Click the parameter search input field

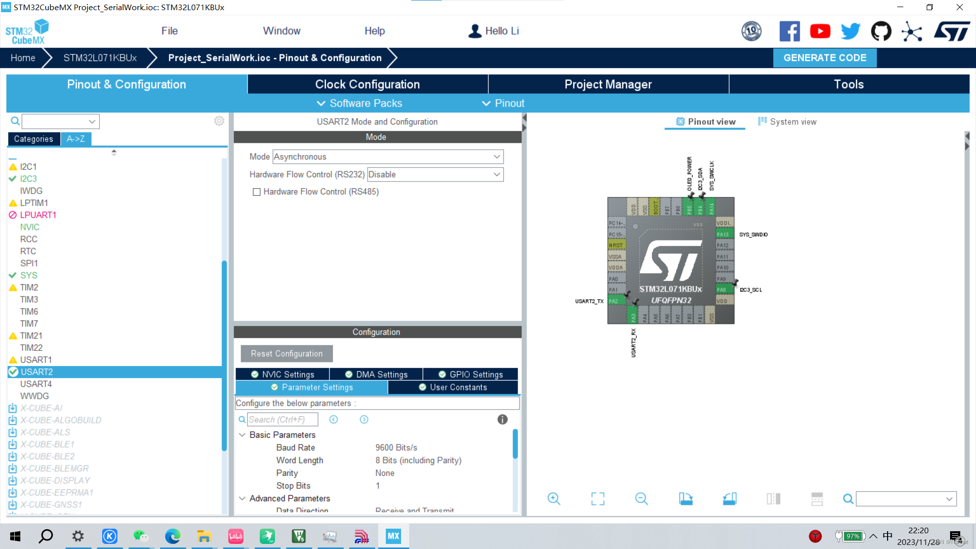pyautogui.click(x=281, y=419)
